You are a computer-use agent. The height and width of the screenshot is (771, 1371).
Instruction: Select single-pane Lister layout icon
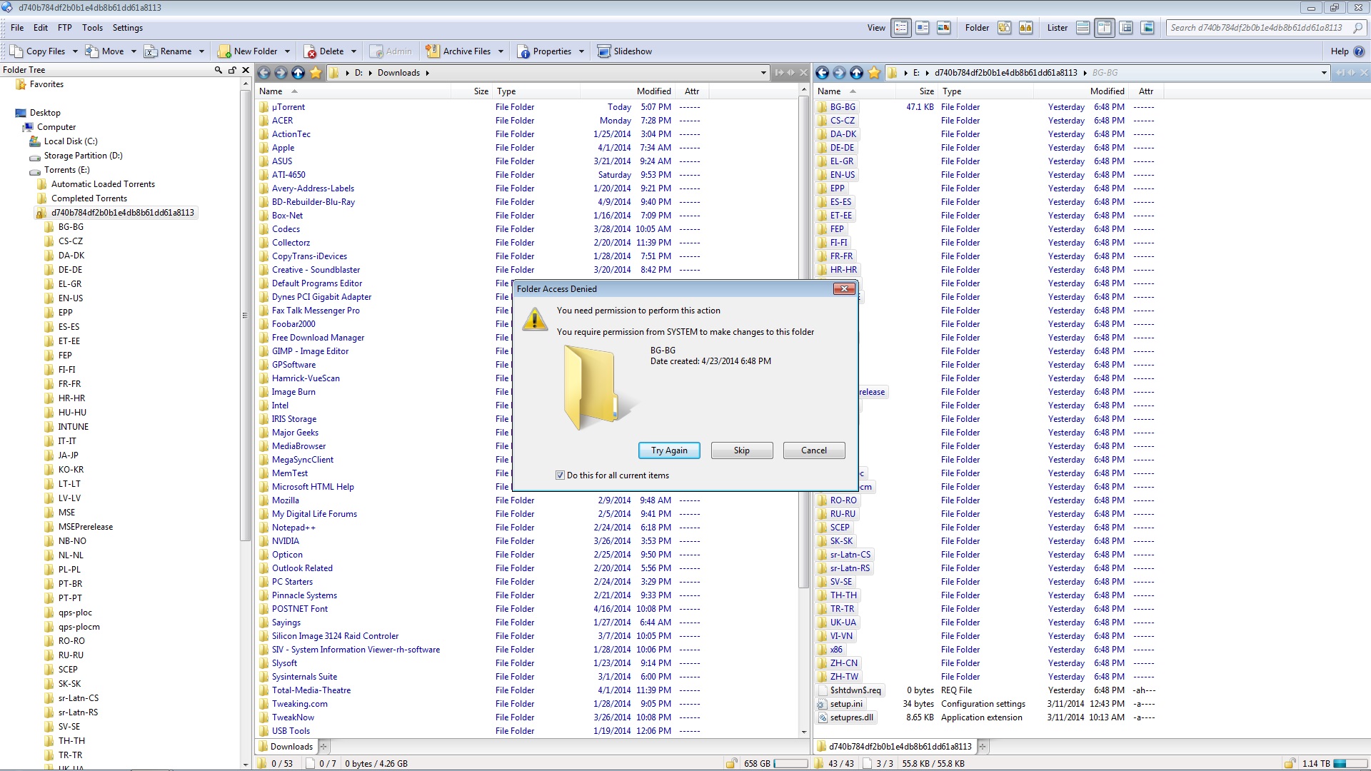click(1083, 28)
